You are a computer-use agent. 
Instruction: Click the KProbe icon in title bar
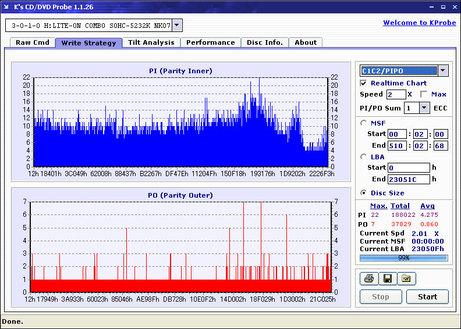[x=7, y=7]
